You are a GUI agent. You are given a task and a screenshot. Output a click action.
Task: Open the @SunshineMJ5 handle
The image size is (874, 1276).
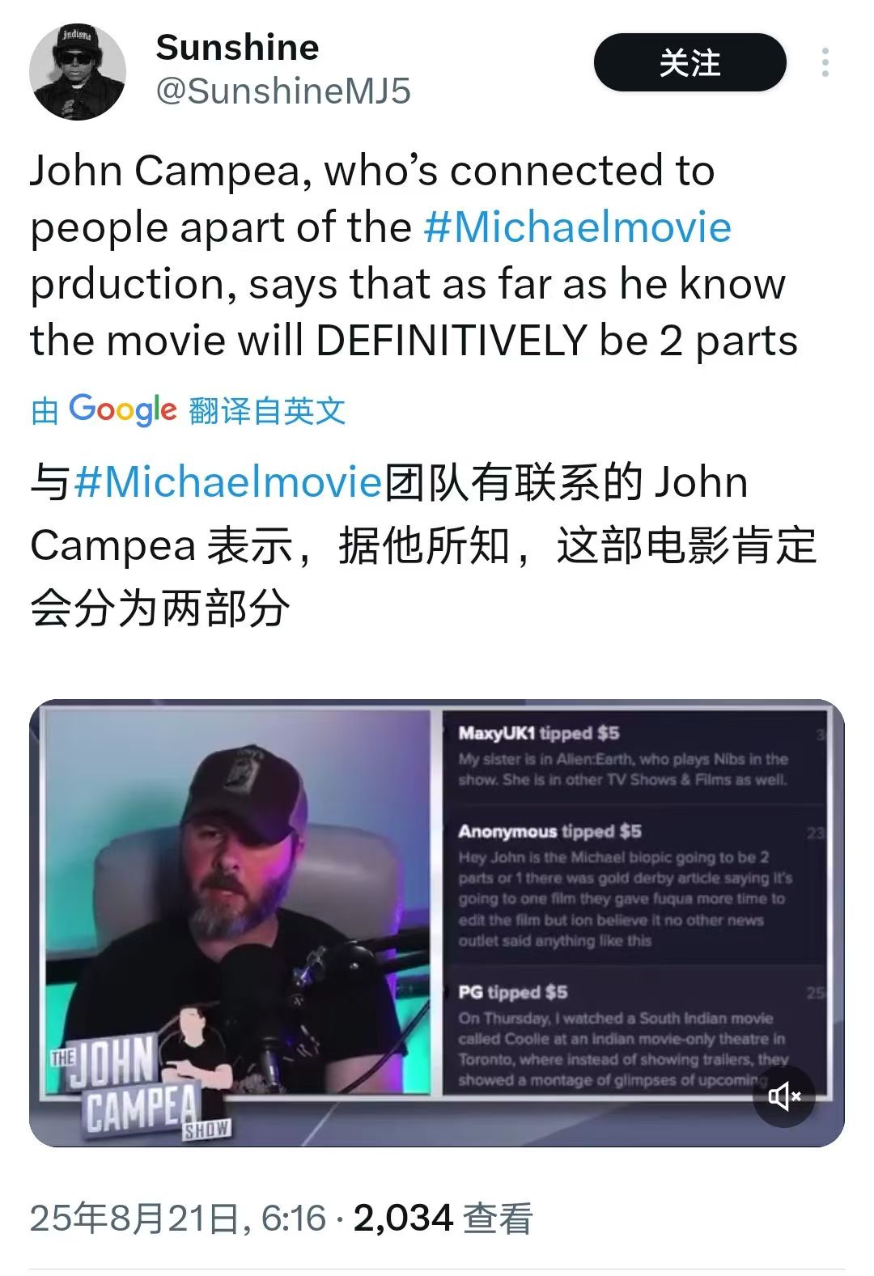282,91
